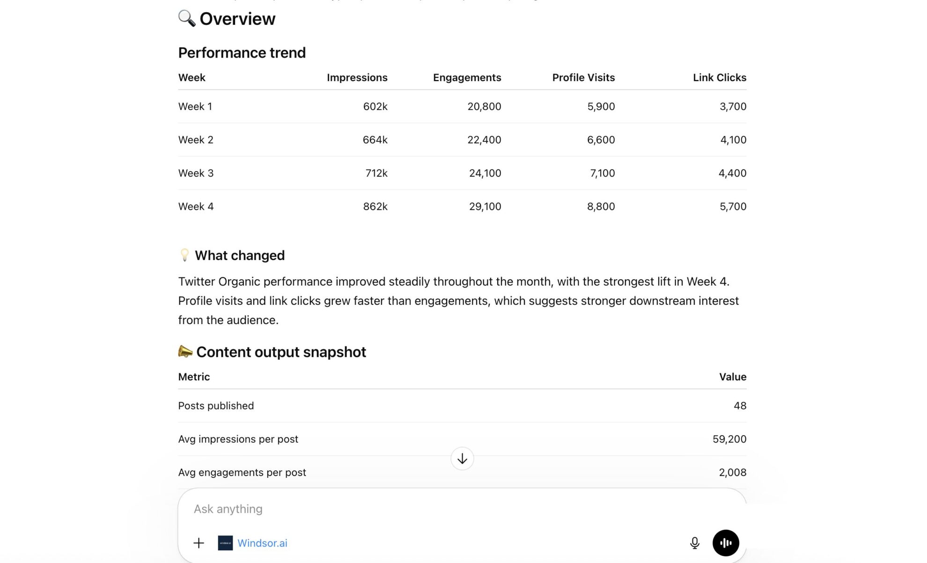This screenshot has height=563, width=927.
Task: Select the 59,200 value
Action: [729, 439]
